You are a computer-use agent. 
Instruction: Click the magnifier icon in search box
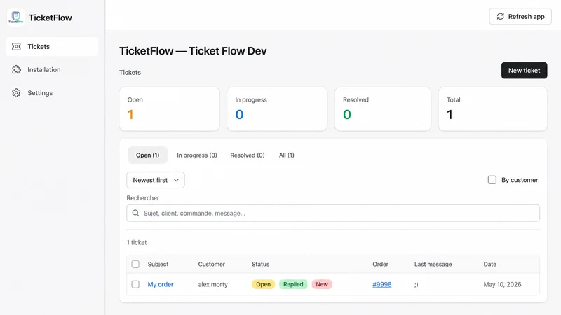click(135, 213)
